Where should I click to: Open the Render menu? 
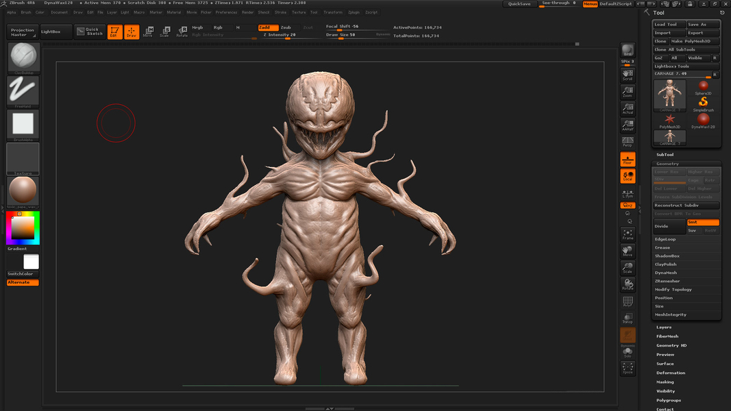[x=247, y=12]
